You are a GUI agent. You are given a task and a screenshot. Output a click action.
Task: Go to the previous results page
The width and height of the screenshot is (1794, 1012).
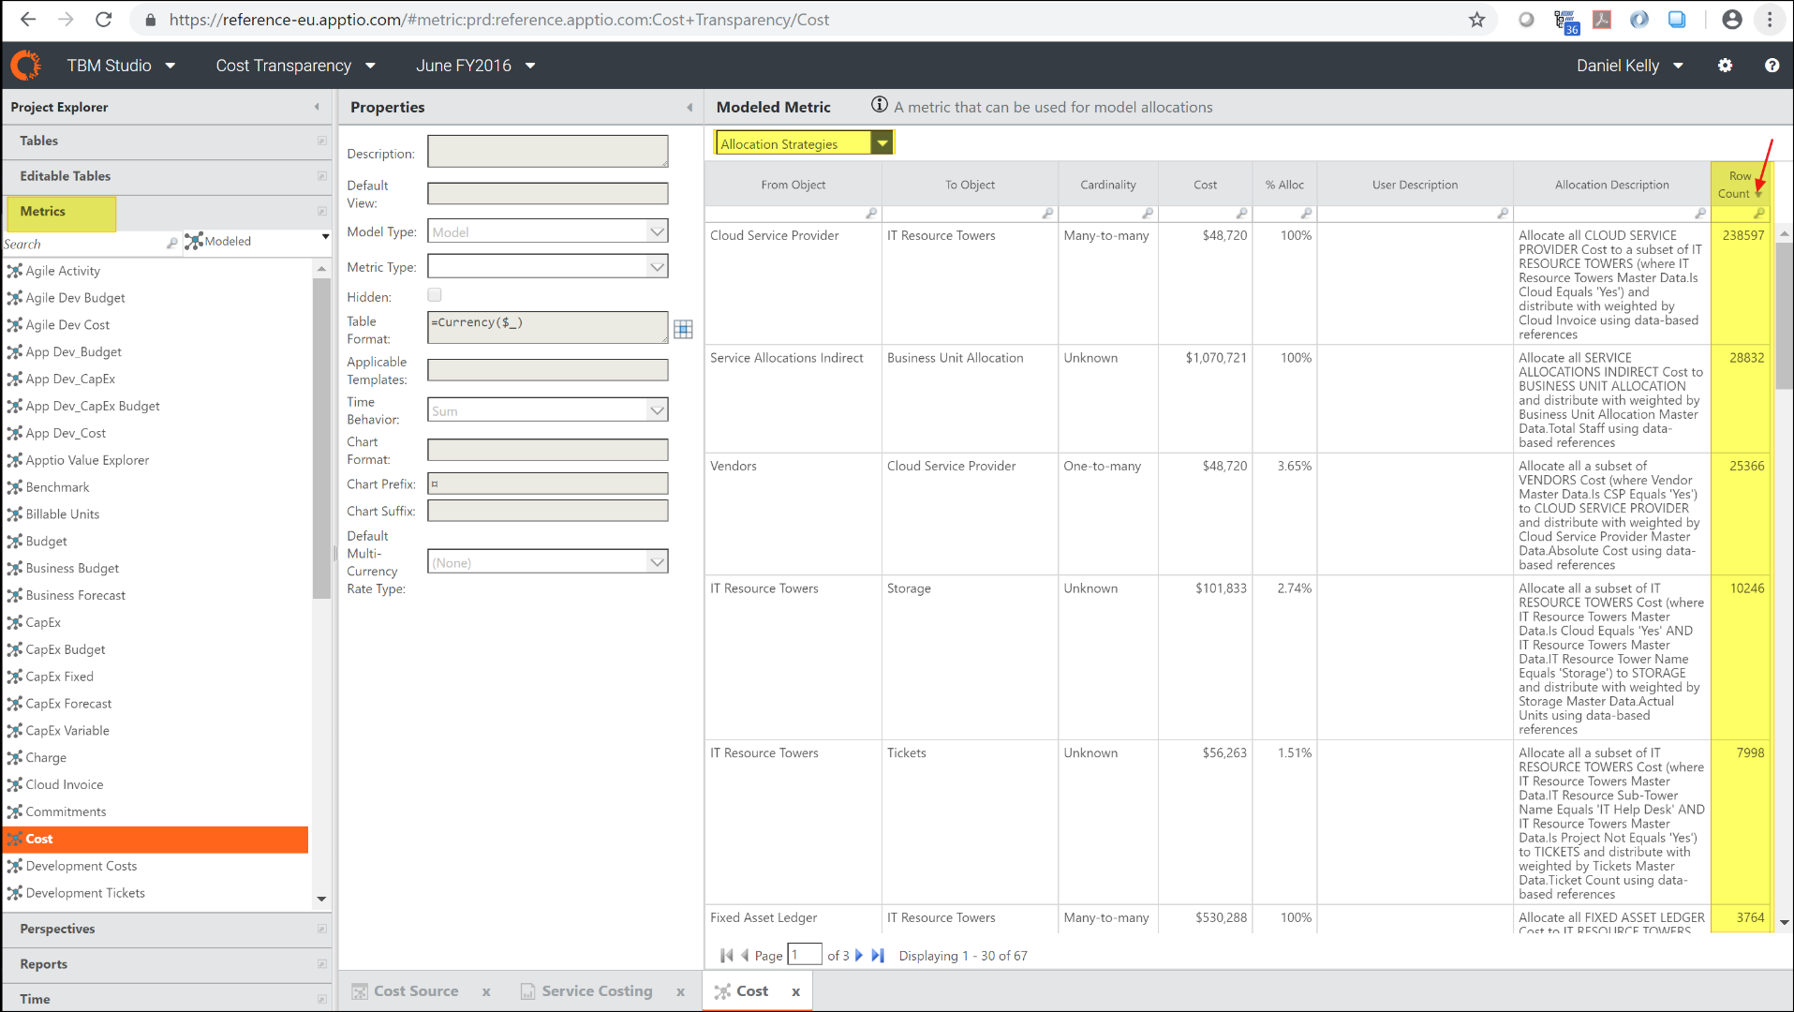745,956
